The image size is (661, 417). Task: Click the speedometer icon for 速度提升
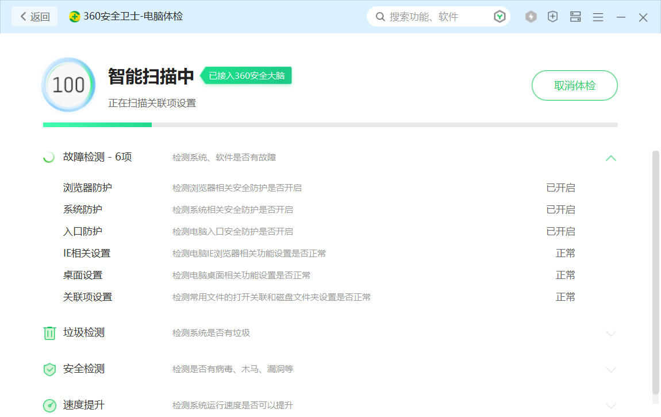(x=50, y=405)
